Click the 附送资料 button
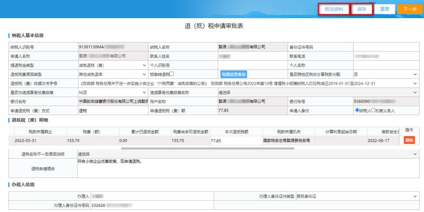424x212 pixels. click(x=333, y=9)
